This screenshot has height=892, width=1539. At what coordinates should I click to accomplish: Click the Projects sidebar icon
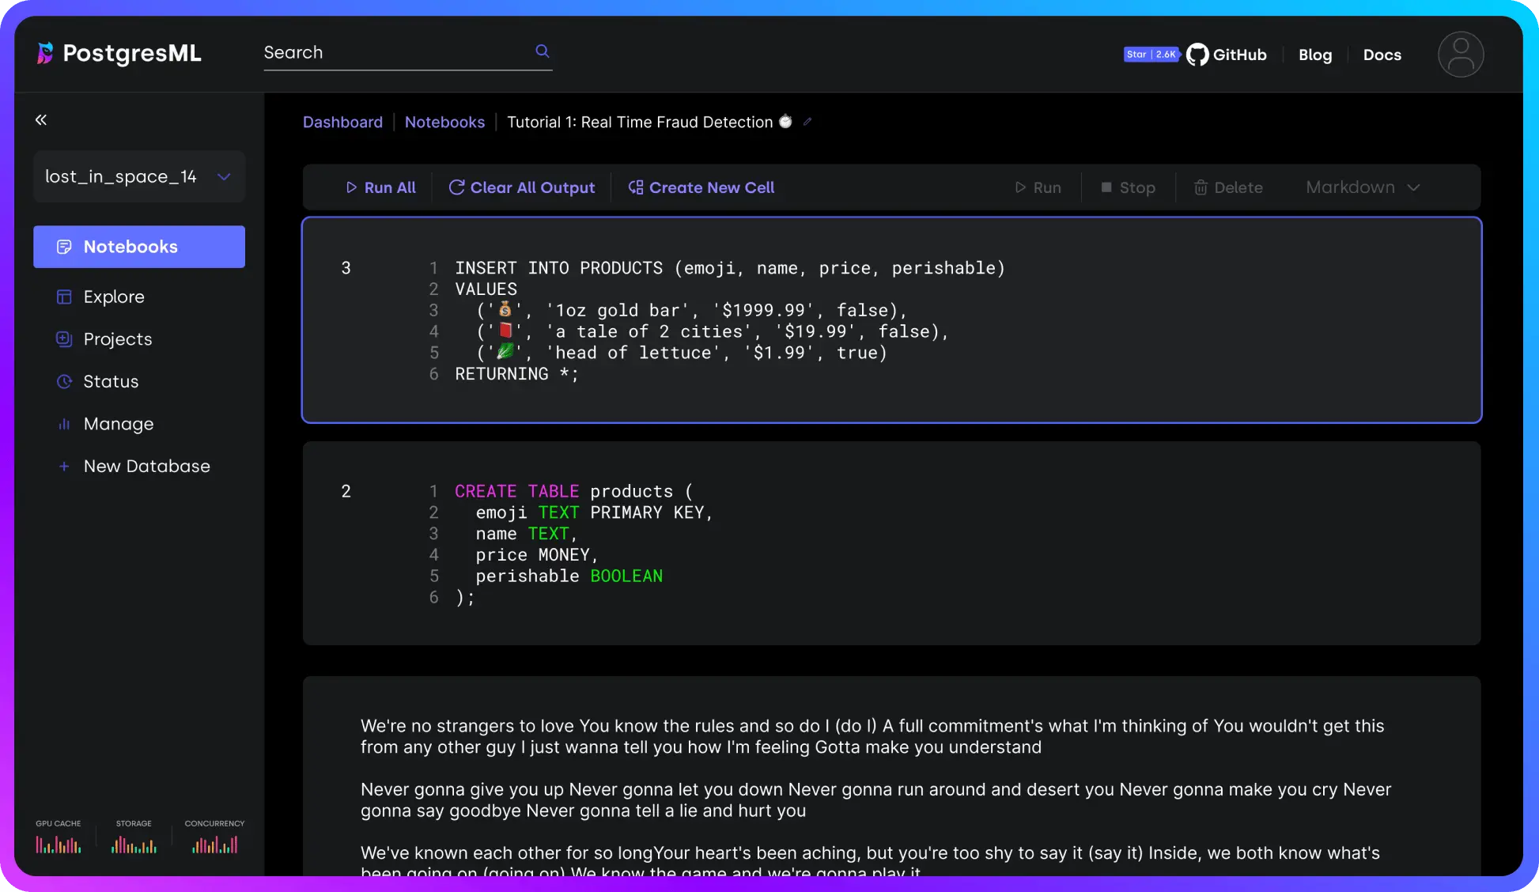tap(64, 339)
